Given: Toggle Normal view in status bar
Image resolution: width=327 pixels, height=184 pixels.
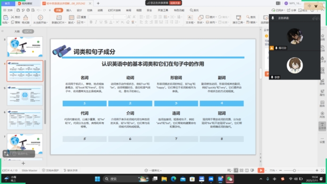Looking at the screenshot, I should [x=236, y=170].
